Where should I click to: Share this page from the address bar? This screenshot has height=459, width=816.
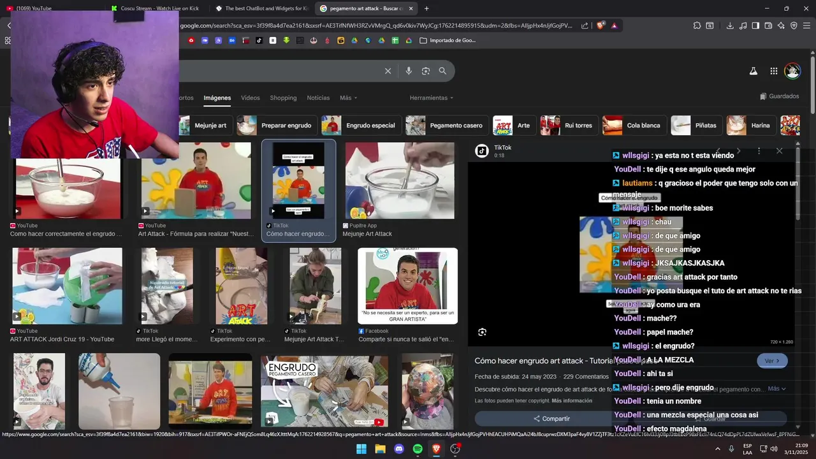tap(585, 25)
